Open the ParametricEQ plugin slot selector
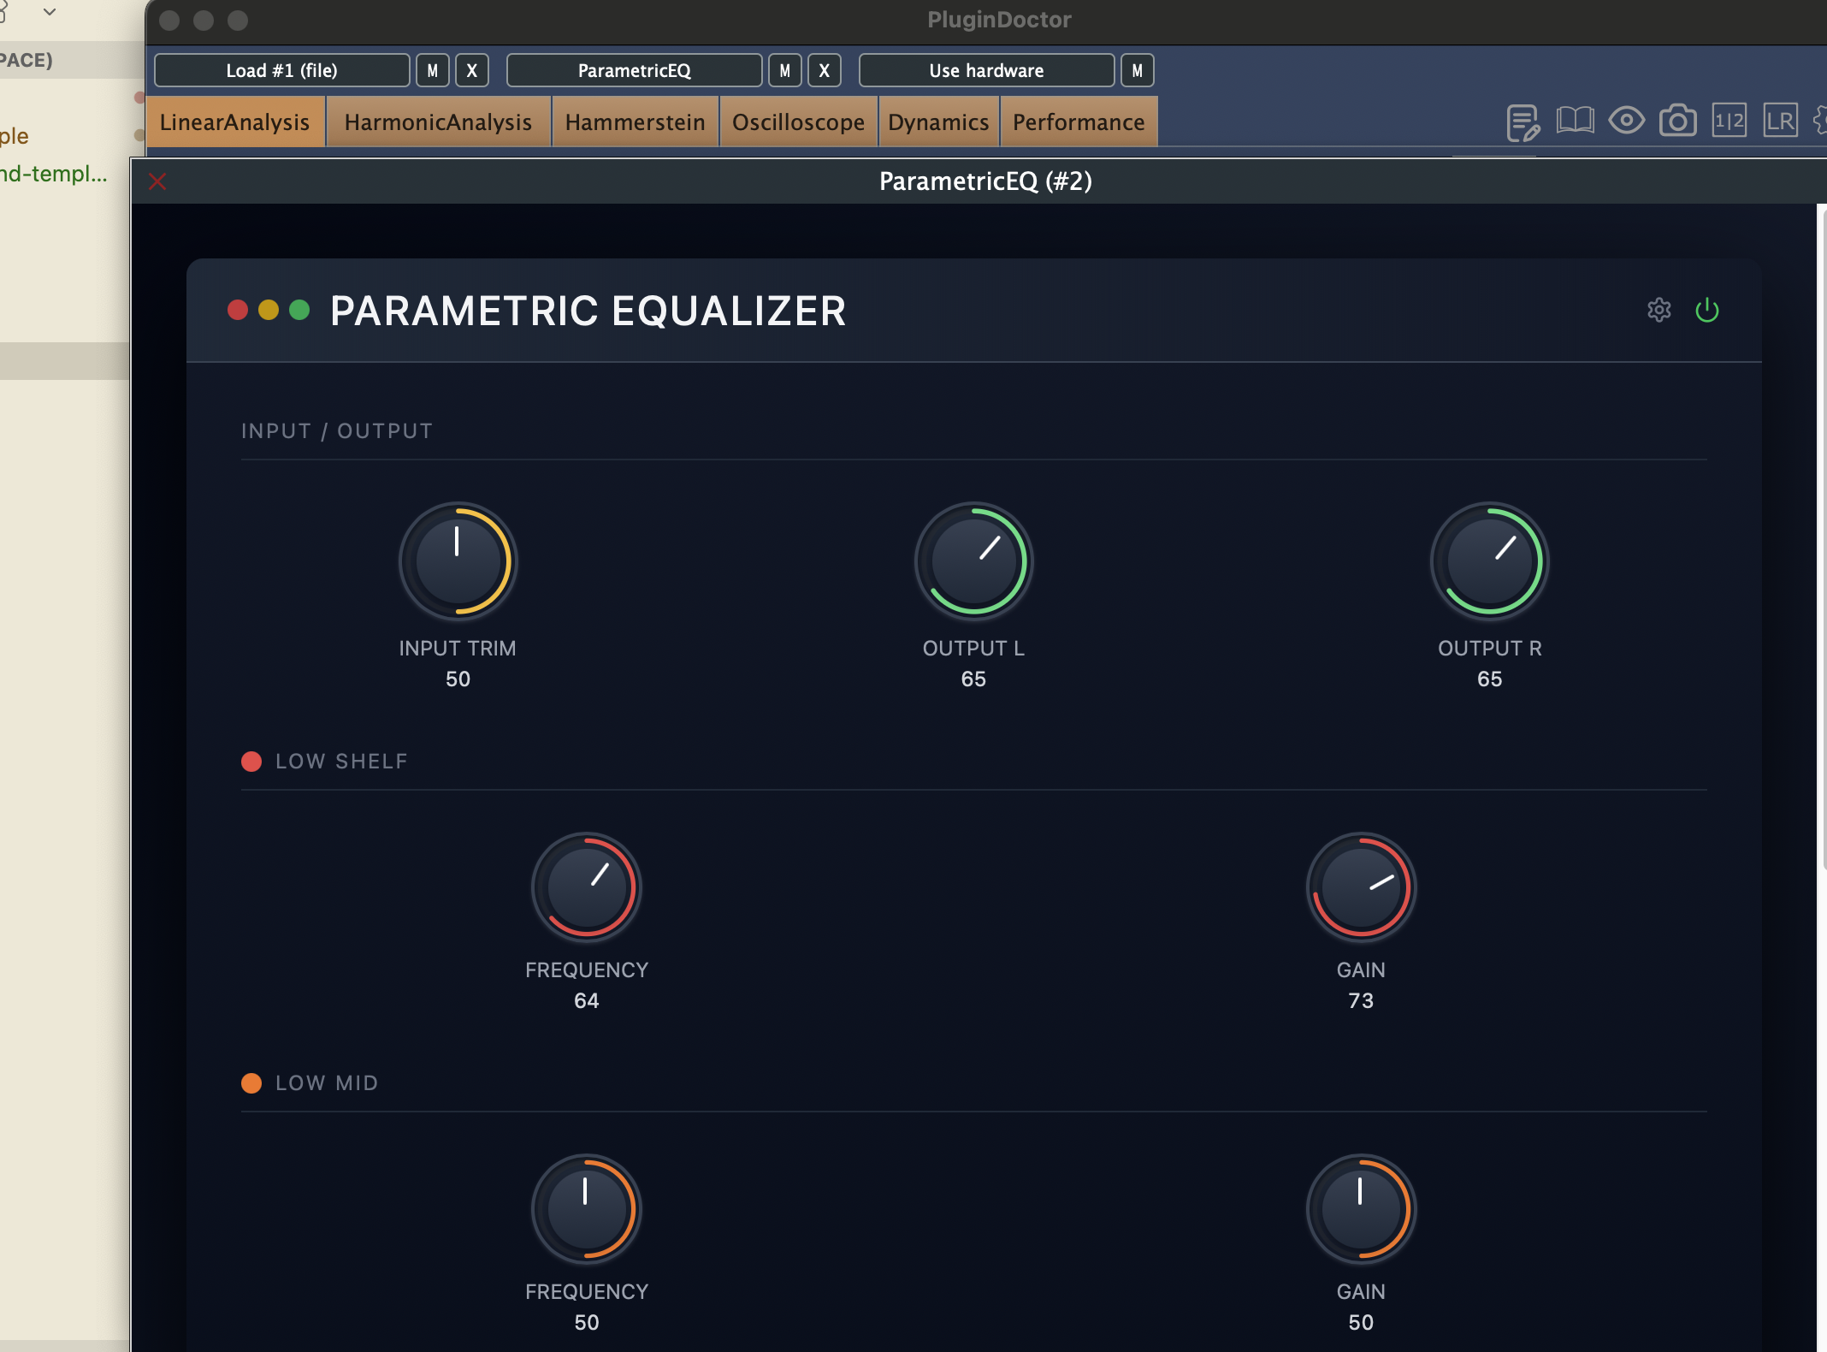Screen dimensions: 1827x1352 [x=634, y=70]
